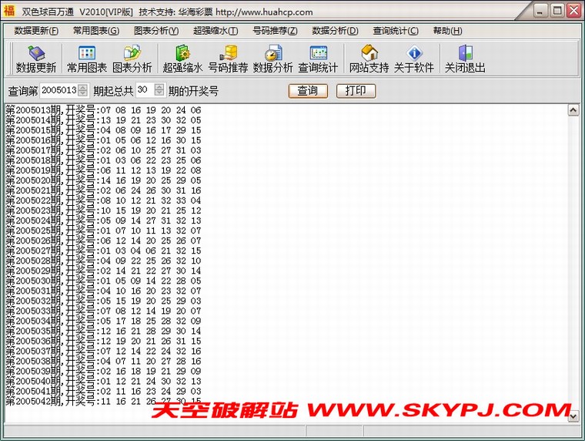The width and height of the screenshot is (585, 441).
Task: Click the total periods input field showing 30
Action: (145, 90)
